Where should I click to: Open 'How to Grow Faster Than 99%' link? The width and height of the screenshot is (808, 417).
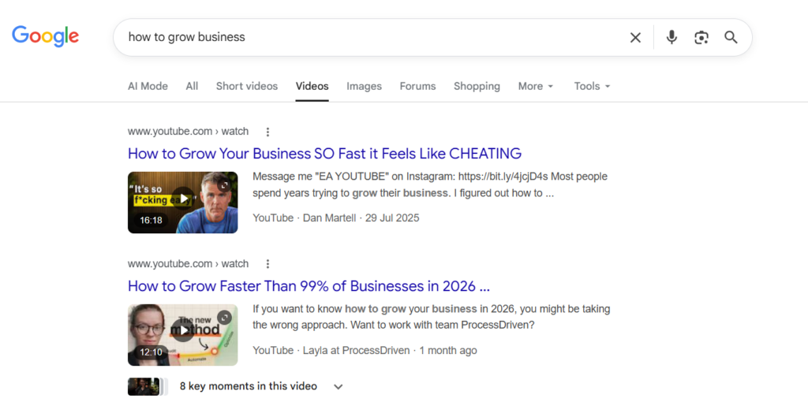[309, 285]
